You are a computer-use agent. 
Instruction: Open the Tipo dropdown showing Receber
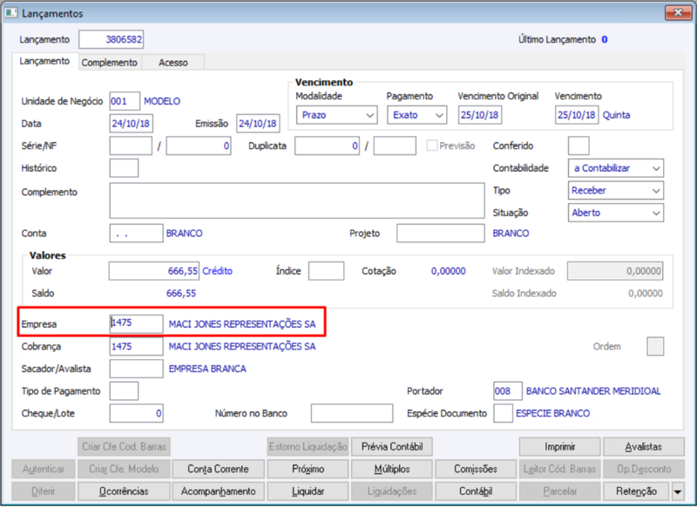point(616,191)
